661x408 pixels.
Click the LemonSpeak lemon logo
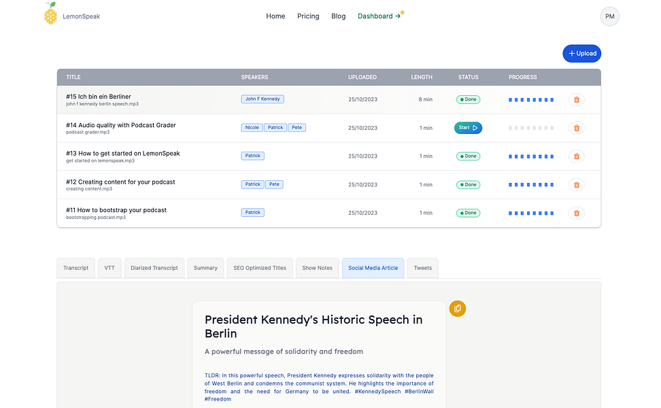click(50, 14)
